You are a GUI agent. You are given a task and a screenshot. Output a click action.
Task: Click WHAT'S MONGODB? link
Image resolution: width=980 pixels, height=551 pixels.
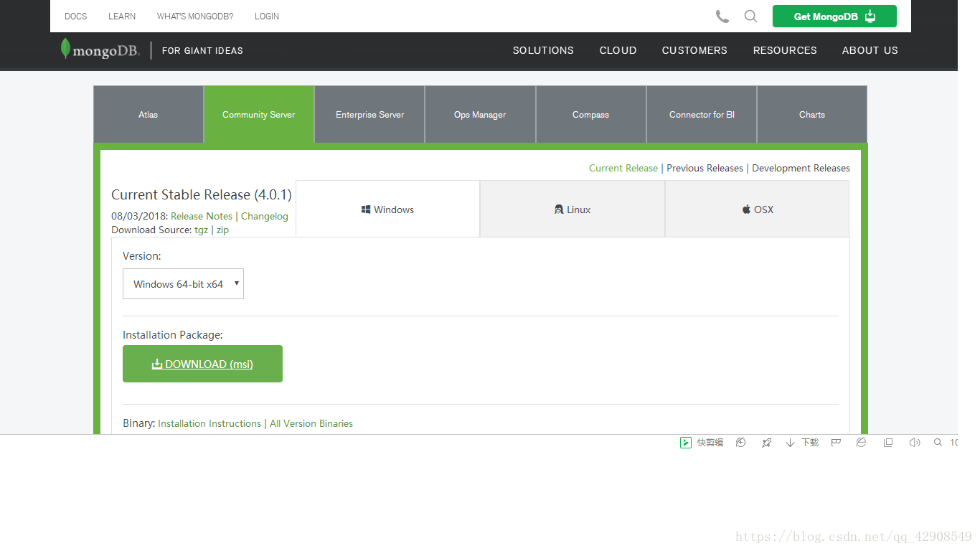click(195, 17)
